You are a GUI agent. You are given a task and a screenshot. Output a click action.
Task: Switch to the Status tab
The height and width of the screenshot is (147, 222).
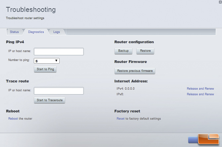[14, 32]
